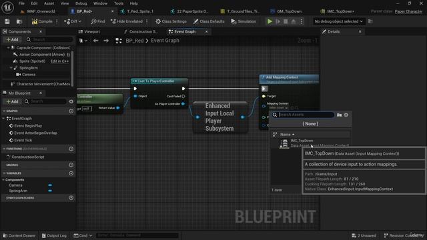Open Class Defaults

tap(209, 21)
